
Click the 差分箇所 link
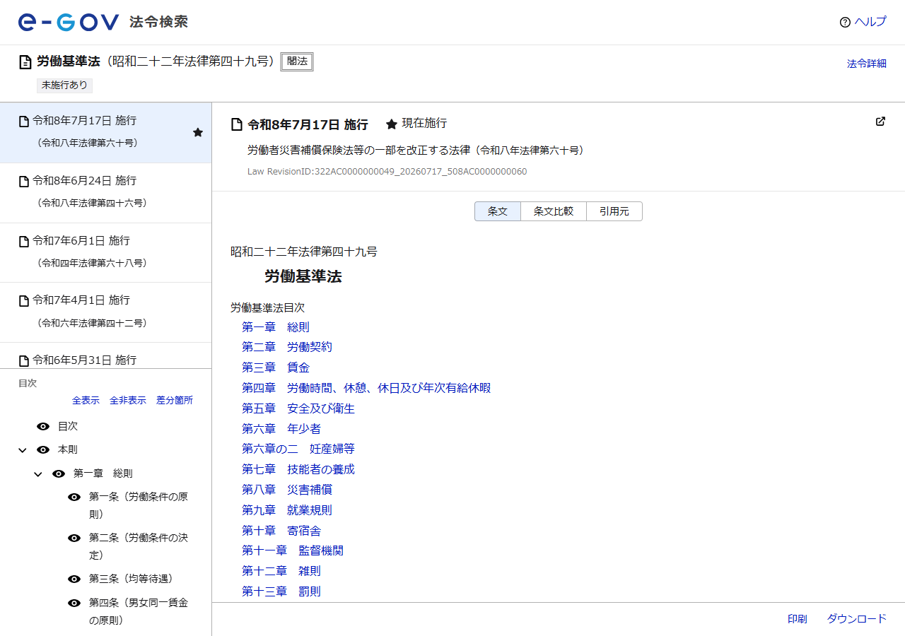[x=175, y=401]
